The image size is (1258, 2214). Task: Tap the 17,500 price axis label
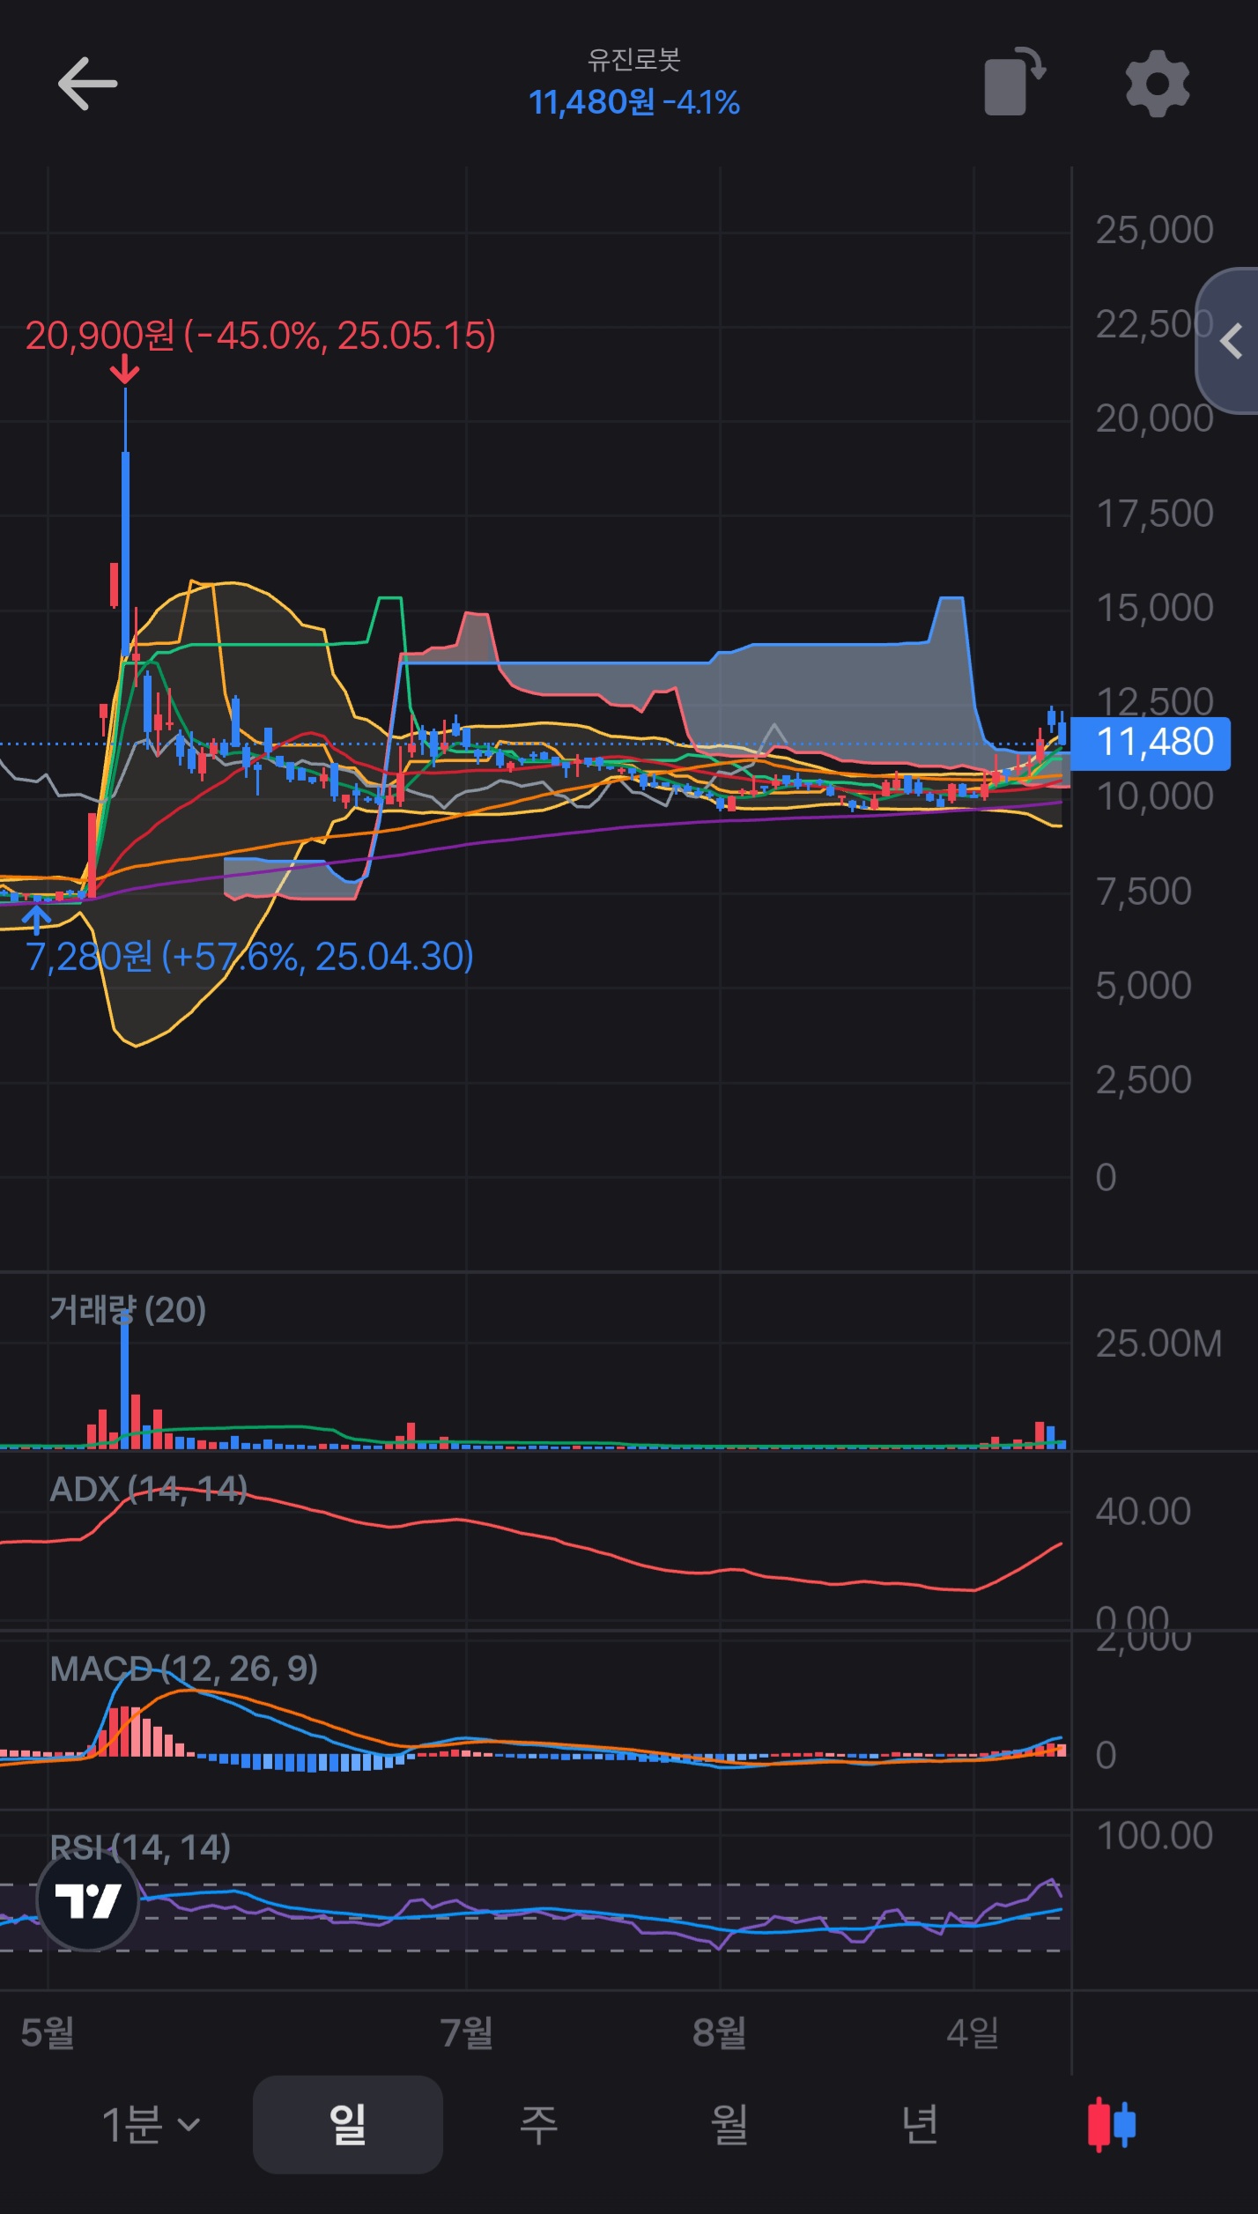point(1154,514)
